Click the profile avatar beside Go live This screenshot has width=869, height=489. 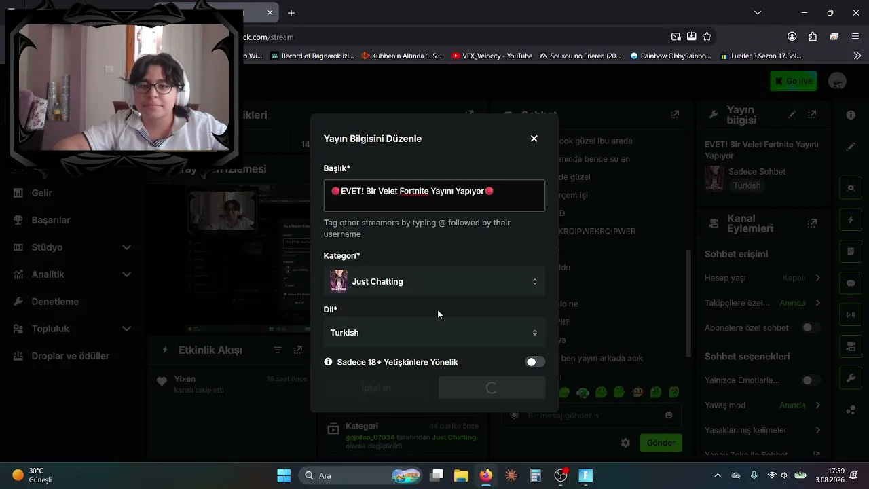tap(838, 81)
